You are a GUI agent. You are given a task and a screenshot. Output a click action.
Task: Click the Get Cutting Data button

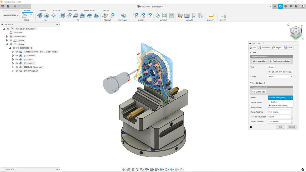pos(259,92)
